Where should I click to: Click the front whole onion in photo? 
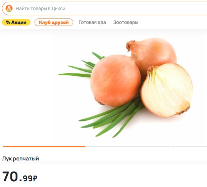point(115,80)
